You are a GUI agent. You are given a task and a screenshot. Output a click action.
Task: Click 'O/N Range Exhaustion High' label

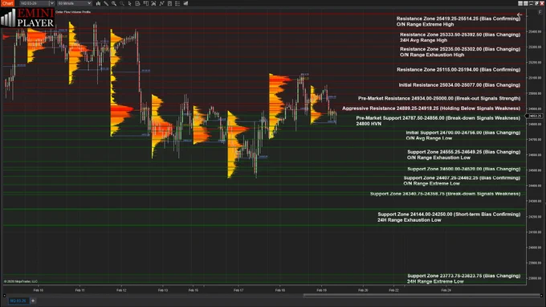tap(432, 55)
